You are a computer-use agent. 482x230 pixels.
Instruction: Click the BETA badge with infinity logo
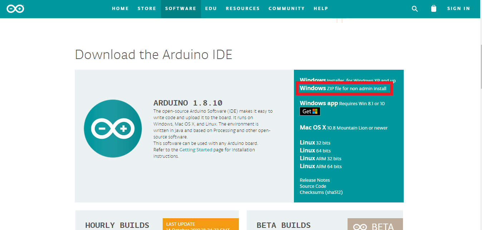(x=375, y=224)
